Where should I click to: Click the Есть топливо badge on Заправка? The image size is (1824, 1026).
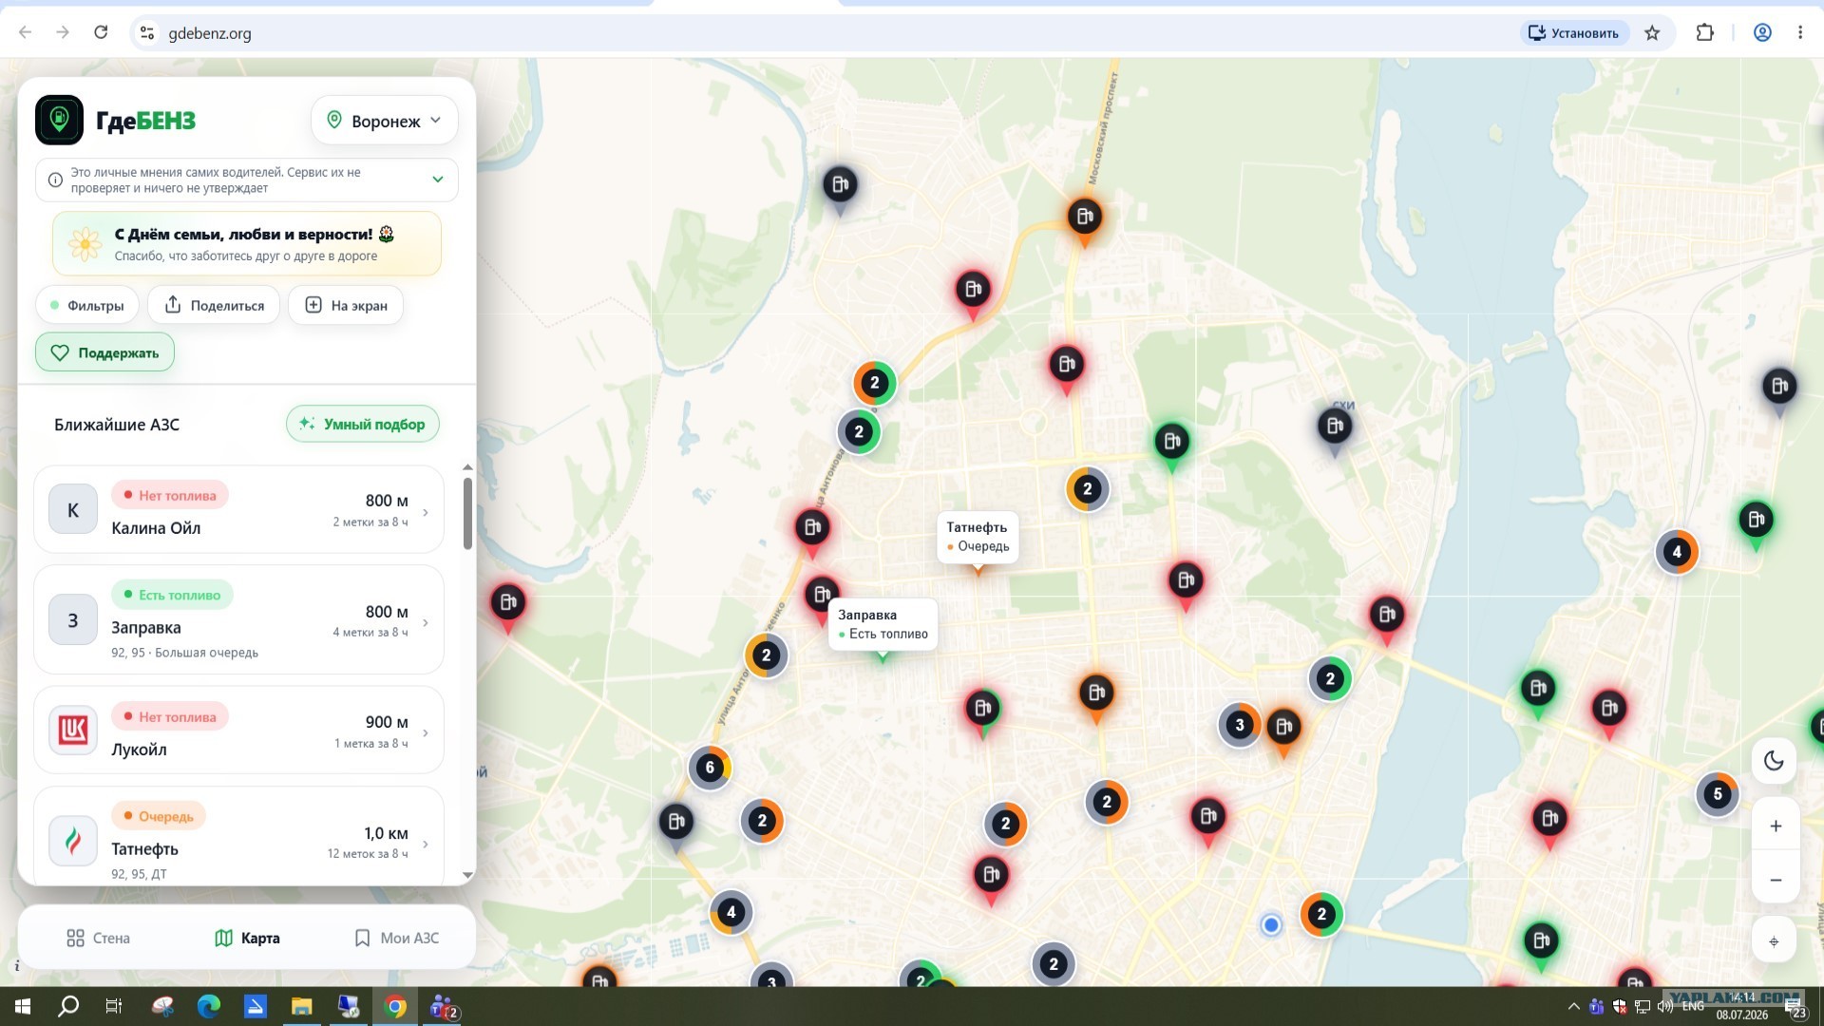[x=172, y=595]
